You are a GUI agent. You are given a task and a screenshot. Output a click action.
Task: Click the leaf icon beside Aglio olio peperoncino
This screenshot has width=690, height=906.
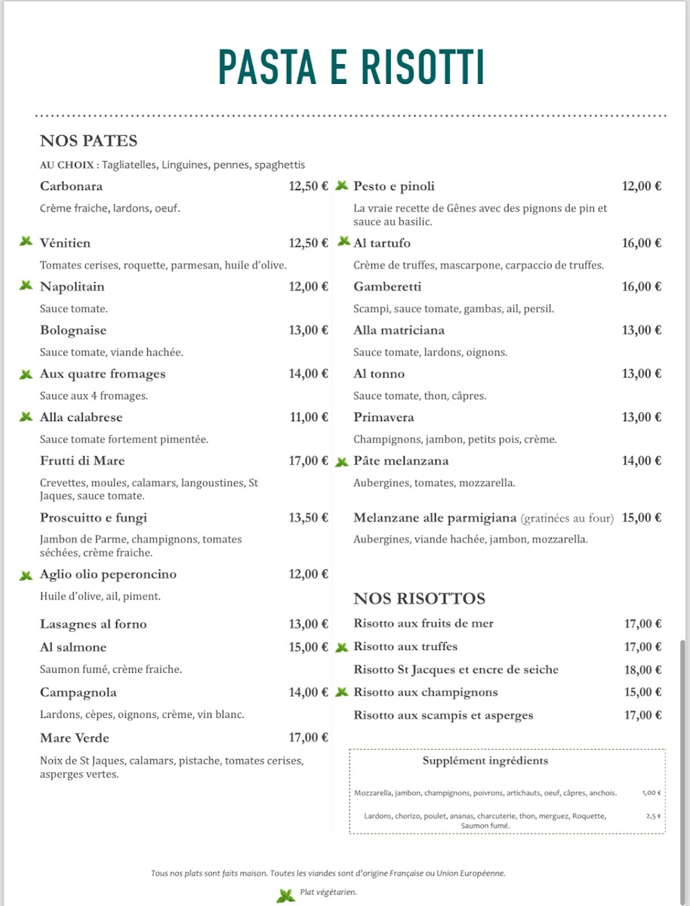(x=26, y=575)
